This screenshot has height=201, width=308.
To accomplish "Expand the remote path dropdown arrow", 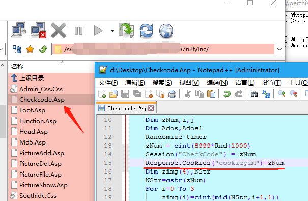I will point(279,49).
